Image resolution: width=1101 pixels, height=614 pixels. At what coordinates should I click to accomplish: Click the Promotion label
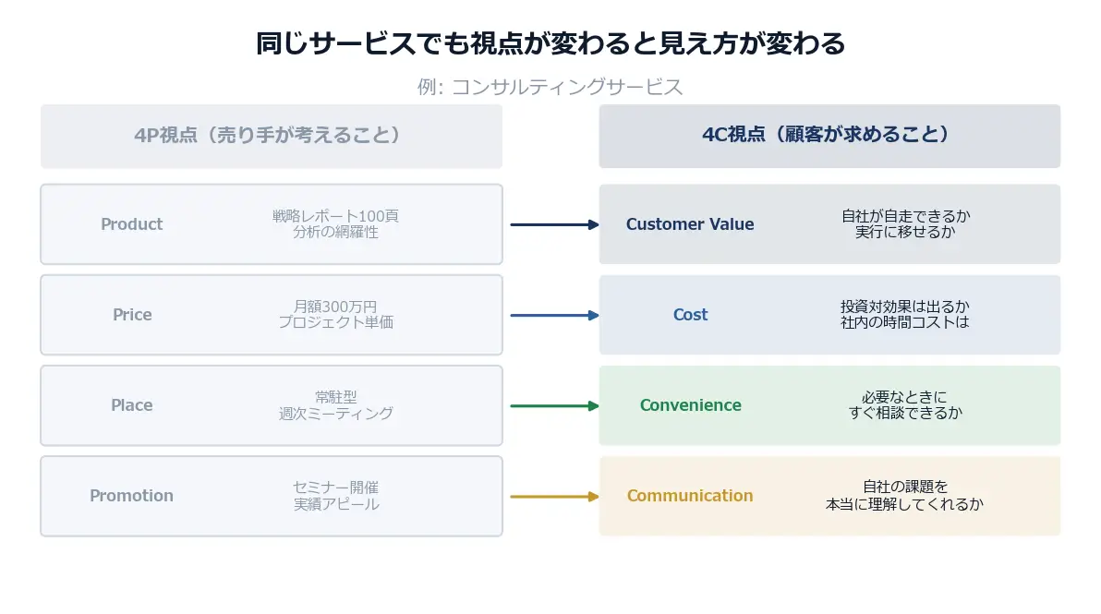pos(131,496)
